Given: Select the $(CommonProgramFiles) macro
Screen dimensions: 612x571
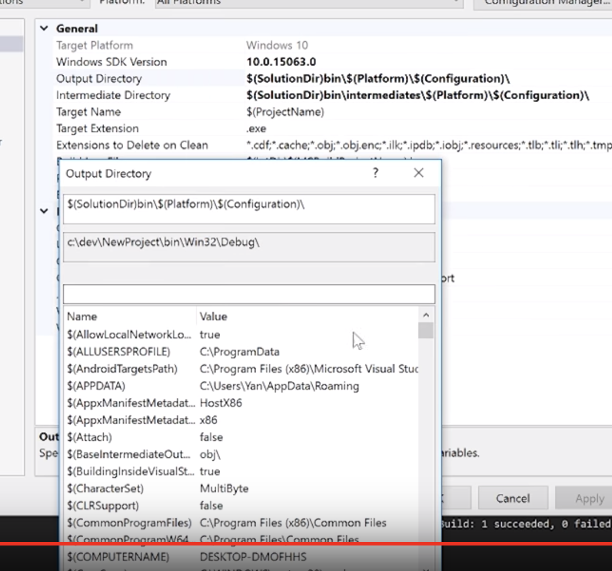Looking at the screenshot, I should tap(129, 523).
